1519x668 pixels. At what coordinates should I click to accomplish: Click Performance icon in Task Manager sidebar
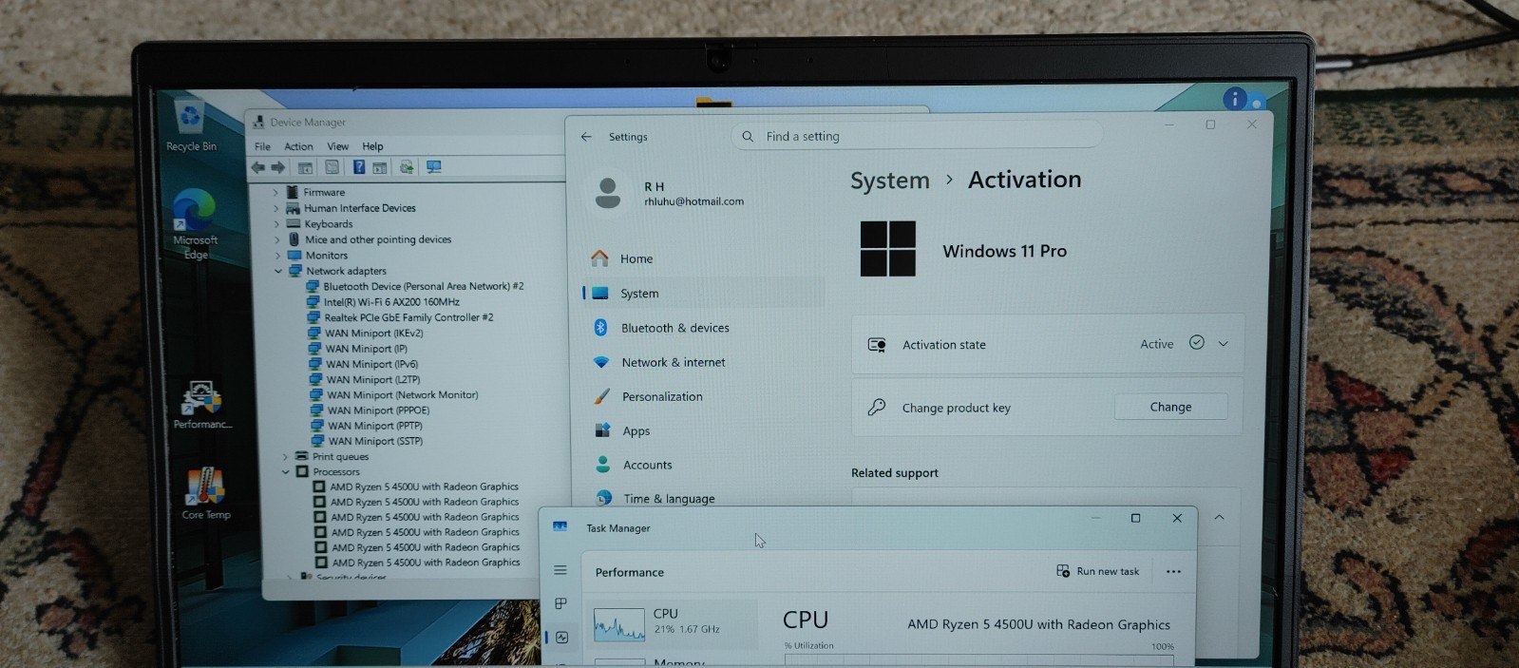click(561, 638)
